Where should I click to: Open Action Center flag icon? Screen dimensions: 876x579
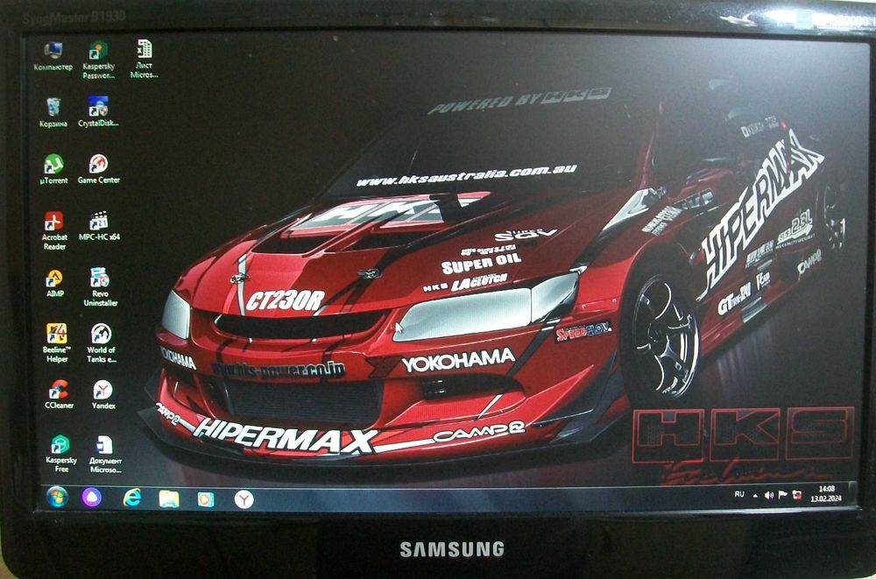(x=782, y=495)
